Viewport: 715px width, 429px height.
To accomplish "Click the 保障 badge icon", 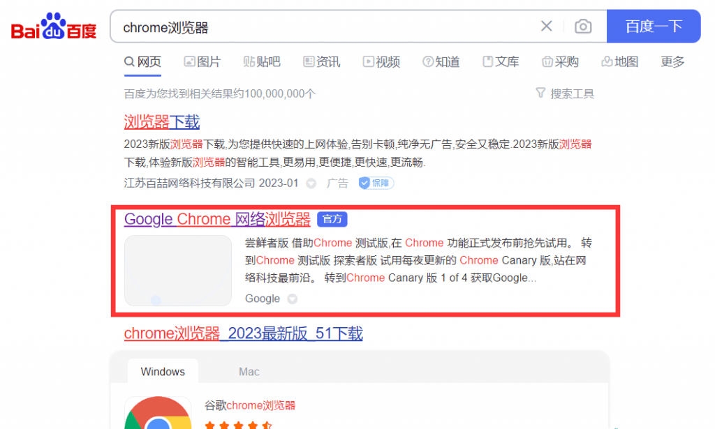I will [x=376, y=183].
